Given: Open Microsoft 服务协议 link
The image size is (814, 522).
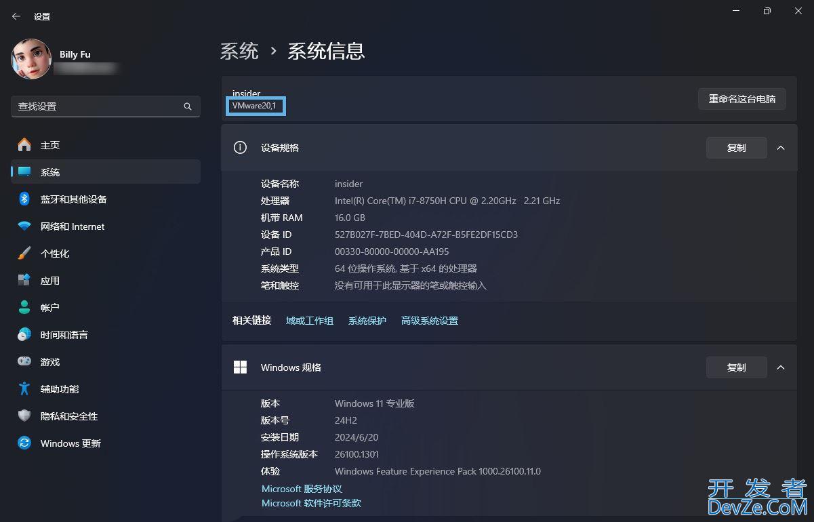Looking at the screenshot, I should (302, 489).
